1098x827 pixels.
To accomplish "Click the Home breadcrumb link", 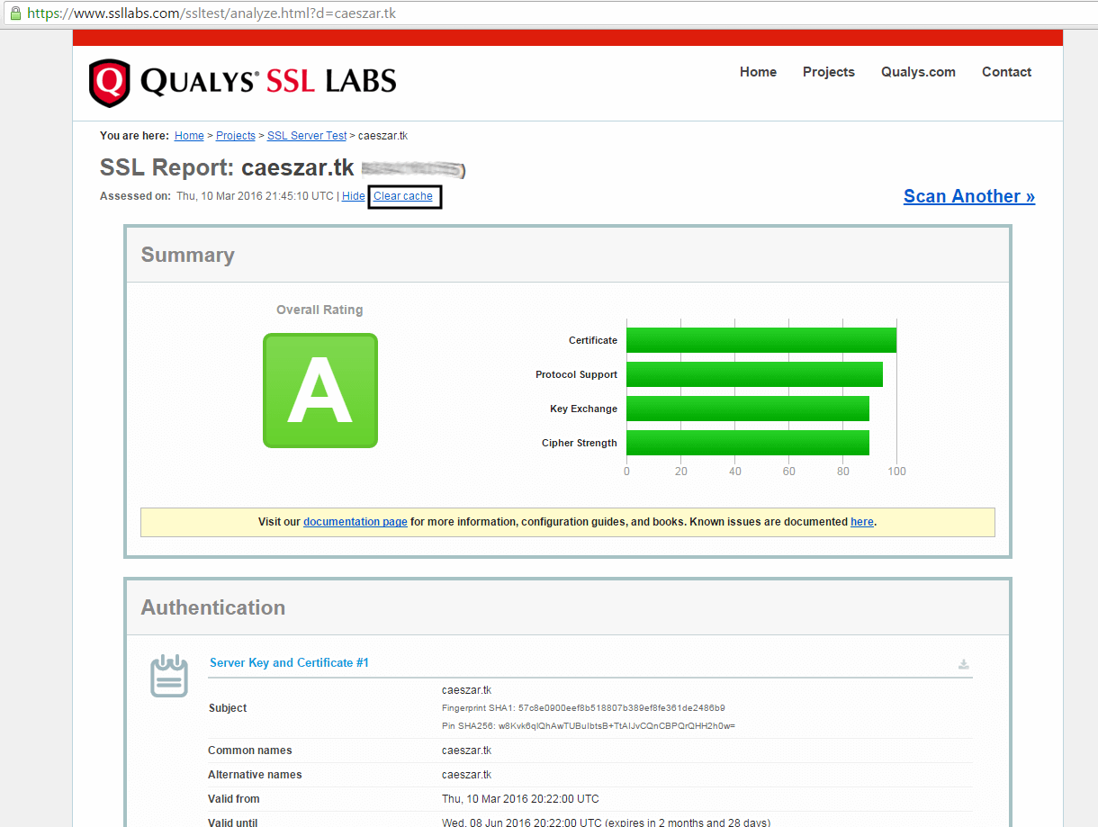I will coord(189,136).
